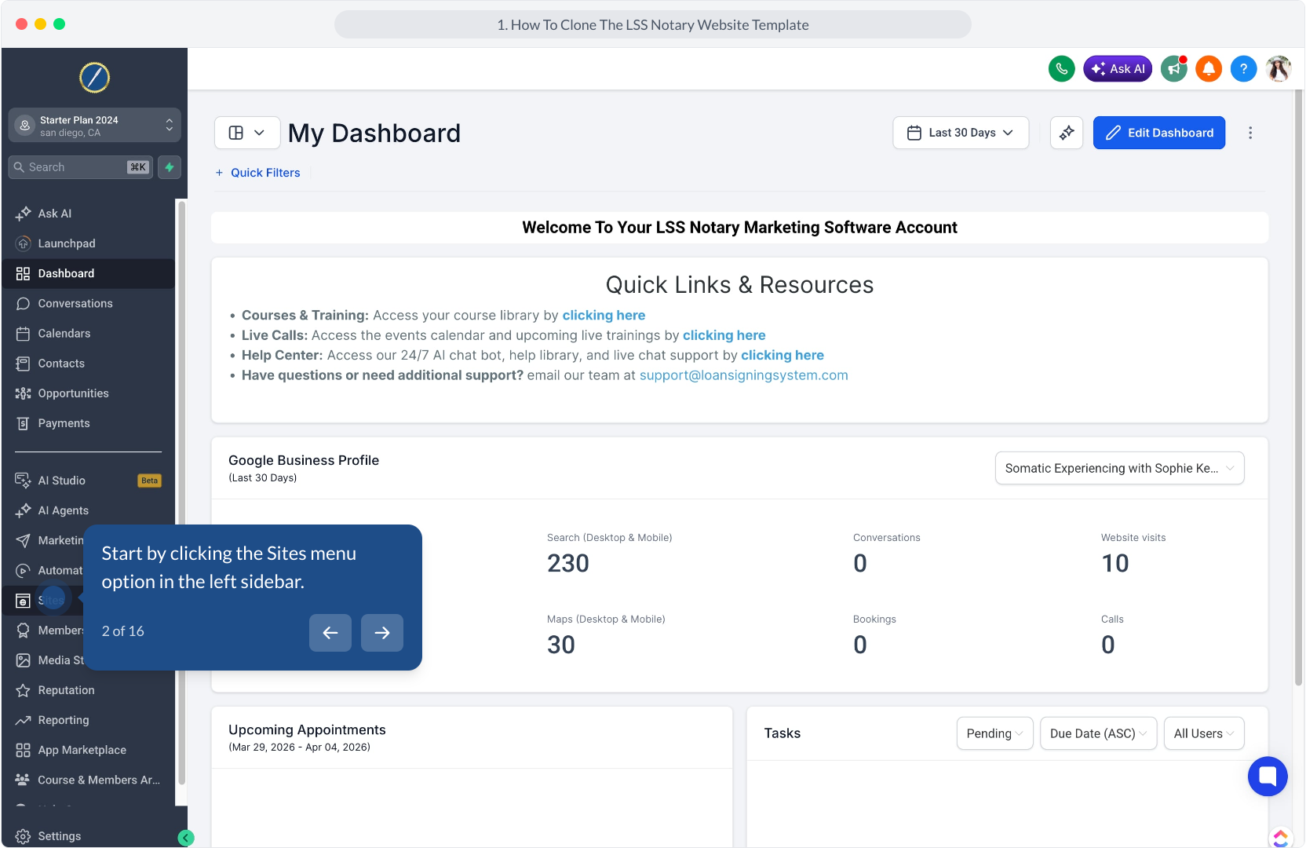The image size is (1306, 848).
Task: Go to next tour step arrow
Action: (x=382, y=633)
